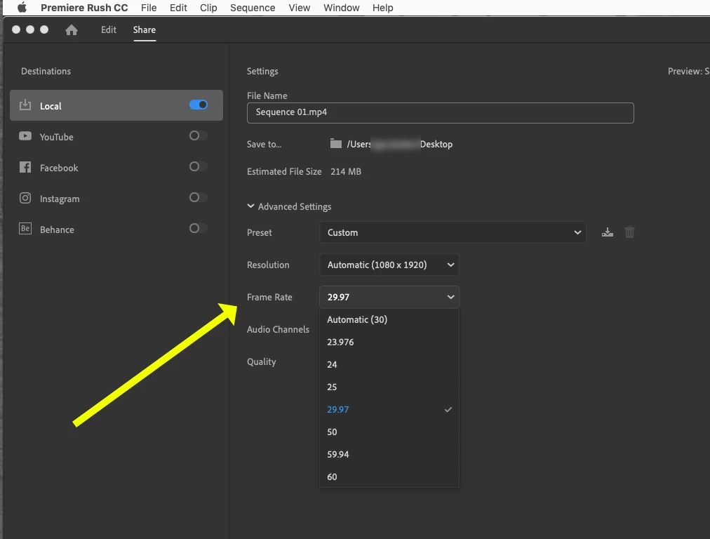The image size is (710, 539).
Task: Open the Premiere Rush CC menu
Action: [x=84, y=8]
